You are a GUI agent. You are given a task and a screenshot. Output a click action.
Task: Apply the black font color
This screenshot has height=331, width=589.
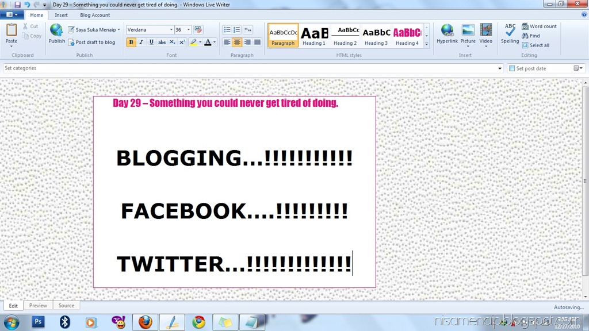click(208, 43)
